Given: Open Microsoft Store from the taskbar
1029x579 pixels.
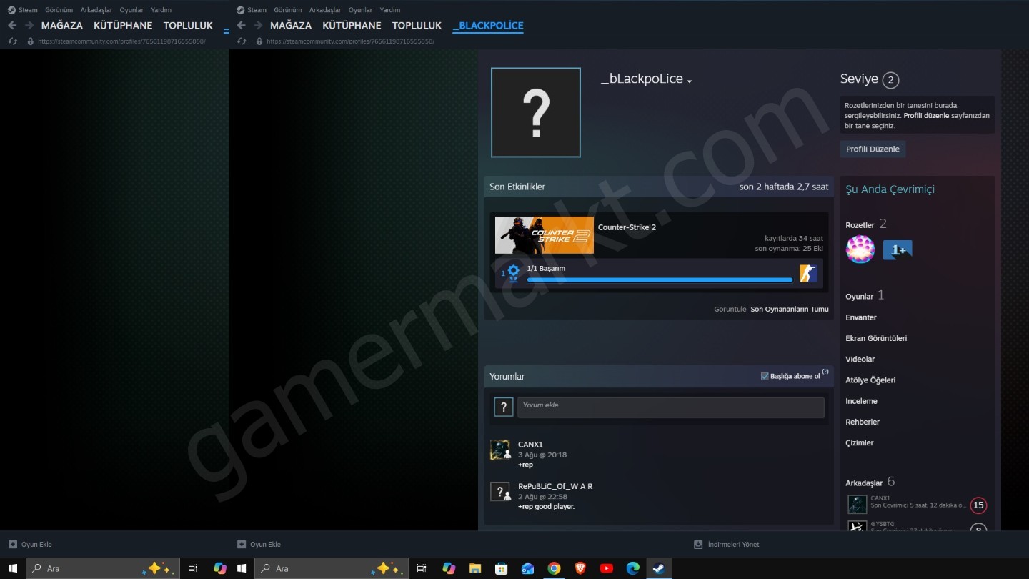Looking at the screenshot, I should tap(502, 568).
